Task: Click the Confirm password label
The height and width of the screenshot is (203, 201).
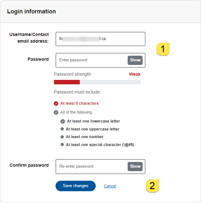Action: point(29,165)
